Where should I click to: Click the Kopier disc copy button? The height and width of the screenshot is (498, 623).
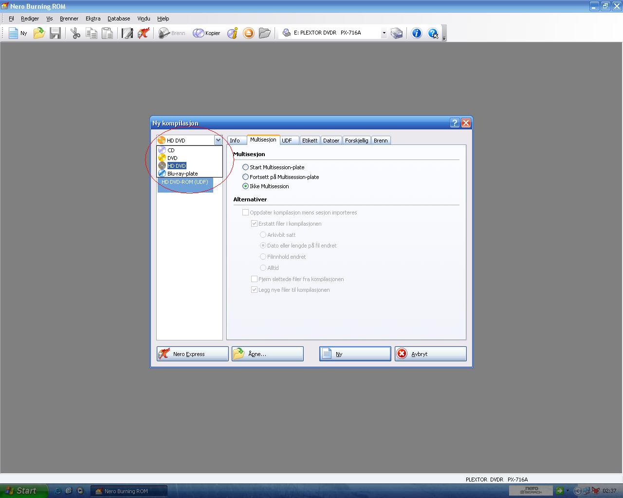206,33
